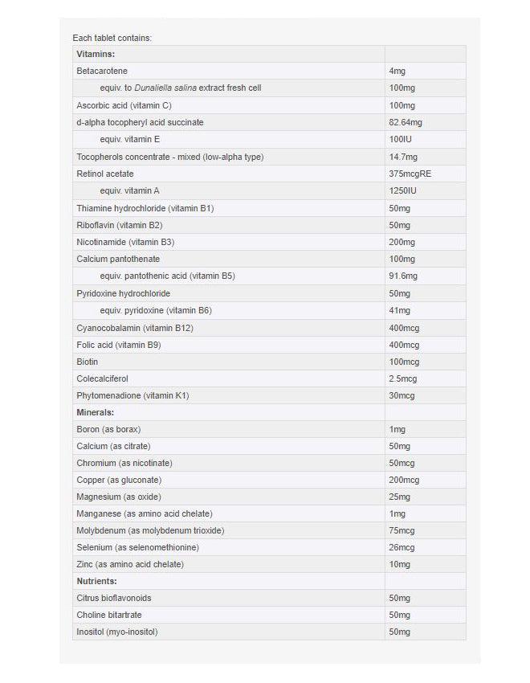530x683 pixels.
Task: Click the 82.64mg amount cell
Action: click(x=405, y=122)
